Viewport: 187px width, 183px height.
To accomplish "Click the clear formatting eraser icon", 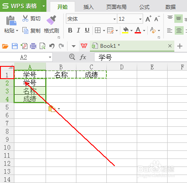I will (153, 30).
